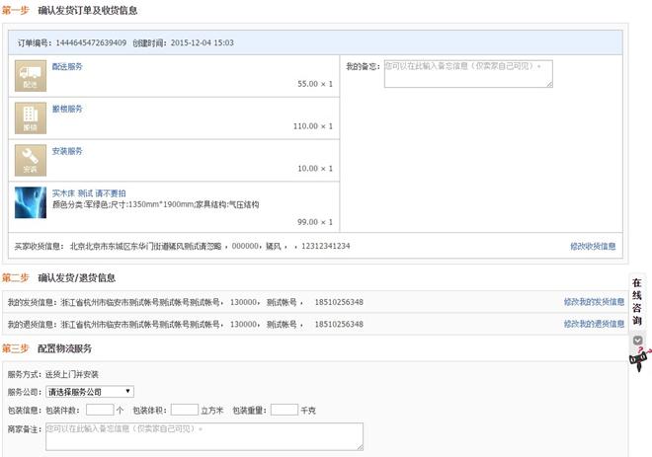Viewport: 652px width, 457px height.
Task: Click the 配送服务 truck icon
Action: (31, 76)
